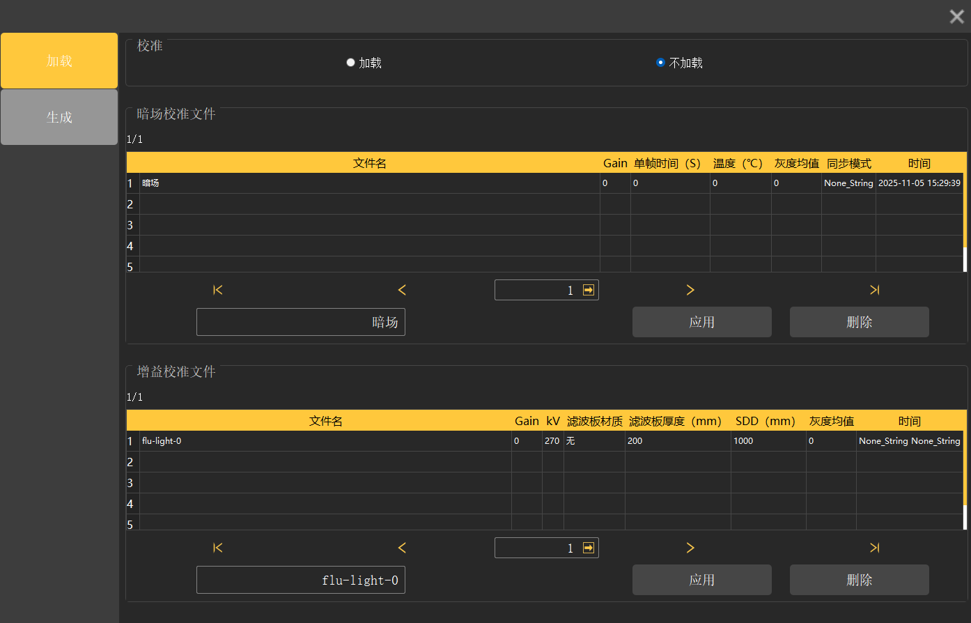
Task: Switch to the 生成 tab in sidebar
Action: pyautogui.click(x=59, y=117)
